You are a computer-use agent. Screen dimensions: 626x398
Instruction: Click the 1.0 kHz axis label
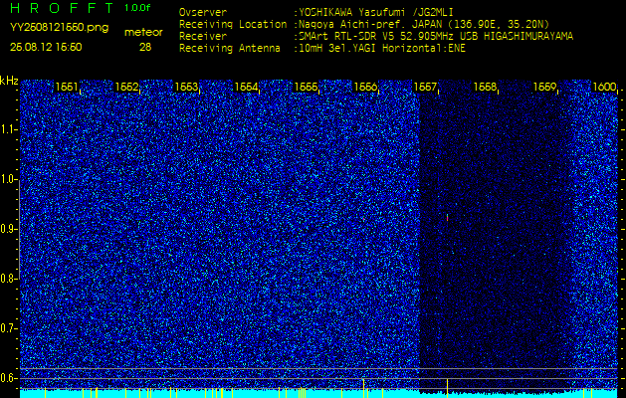click(8, 179)
